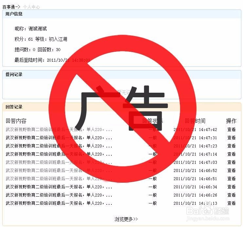Screen dimensions: 243x227
Task: View the answer posted at 14:46:13
Action: pyautogui.click(x=232, y=203)
